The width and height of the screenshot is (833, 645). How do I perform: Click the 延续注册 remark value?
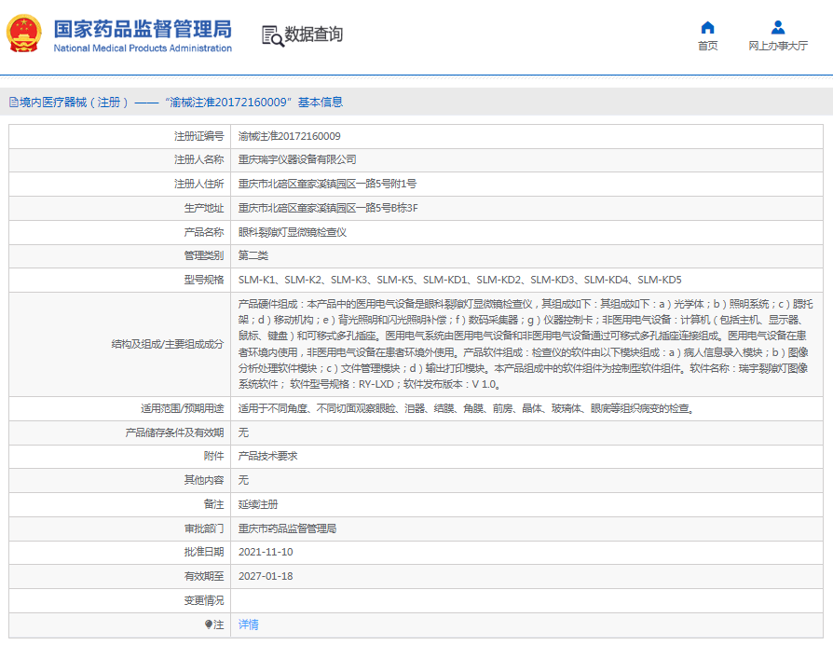[258, 504]
